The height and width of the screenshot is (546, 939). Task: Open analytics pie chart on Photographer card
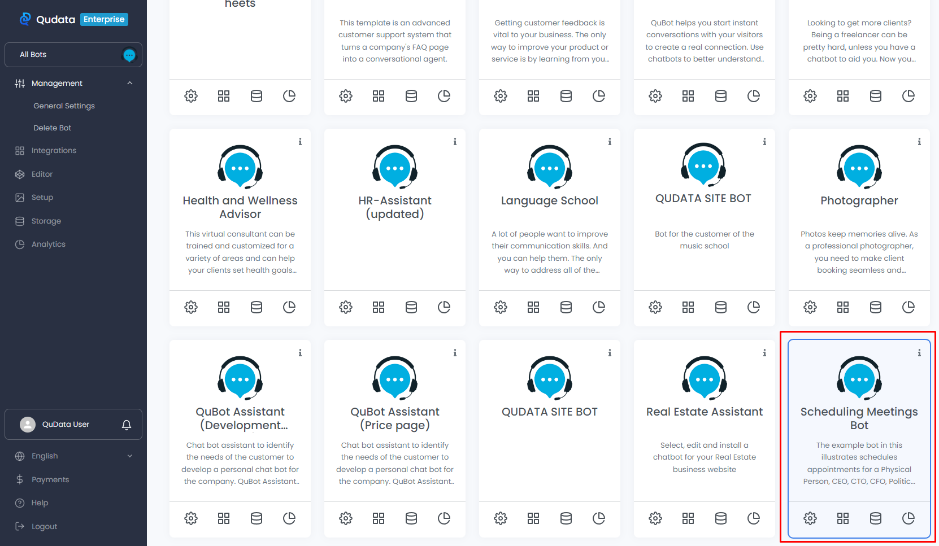908,307
